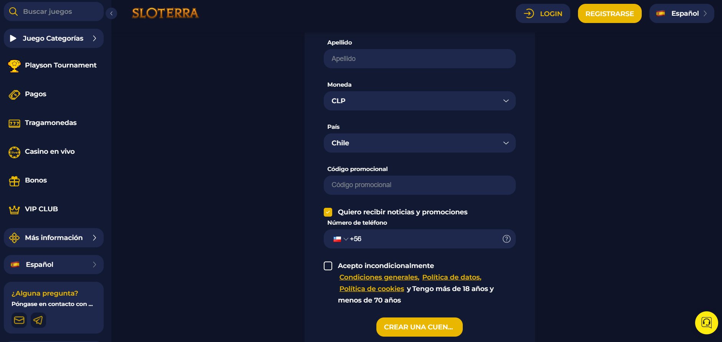Expand the Español language menu in header
The width and height of the screenshot is (722, 342).
(681, 13)
